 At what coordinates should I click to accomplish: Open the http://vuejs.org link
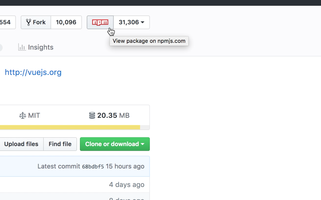tap(33, 72)
